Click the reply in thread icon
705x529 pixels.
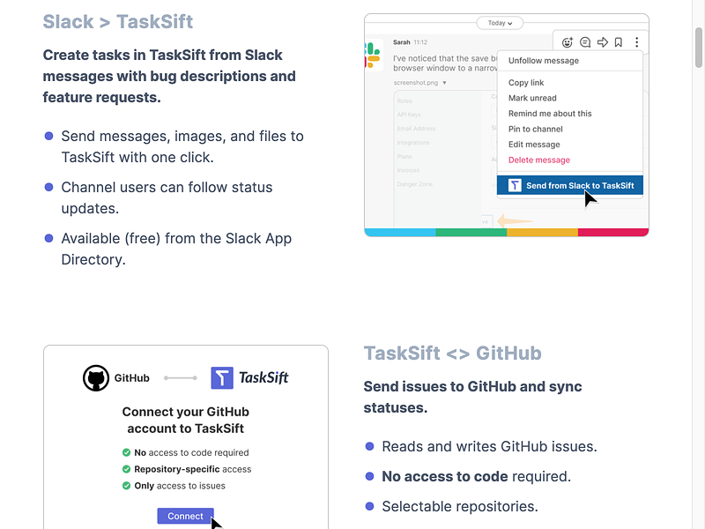(x=585, y=42)
